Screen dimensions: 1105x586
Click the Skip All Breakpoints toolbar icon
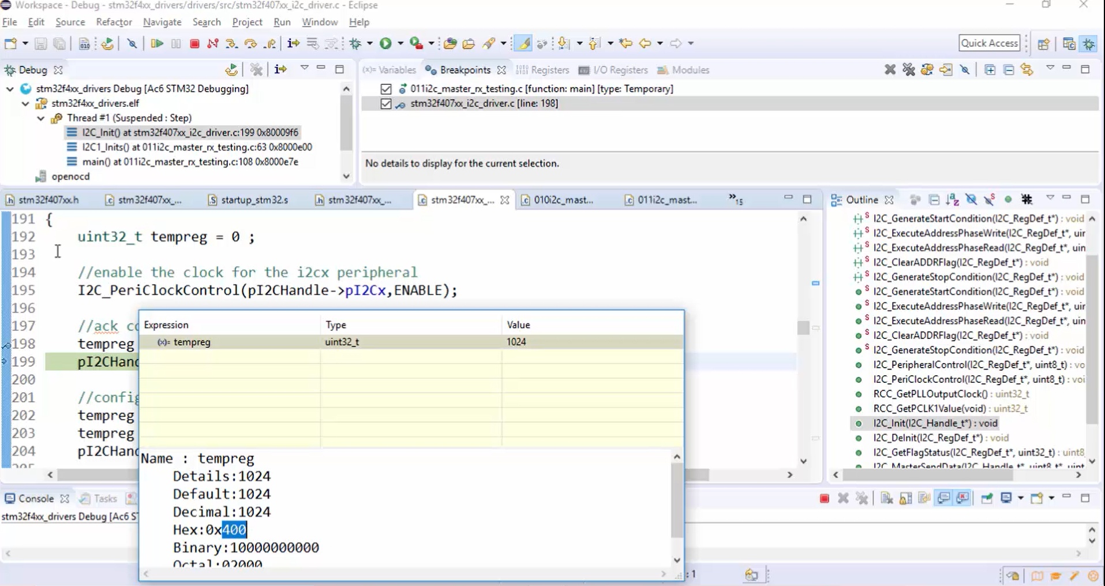click(132, 43)
